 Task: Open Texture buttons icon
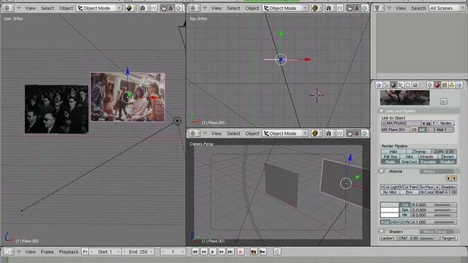click(x=445, y=85)
